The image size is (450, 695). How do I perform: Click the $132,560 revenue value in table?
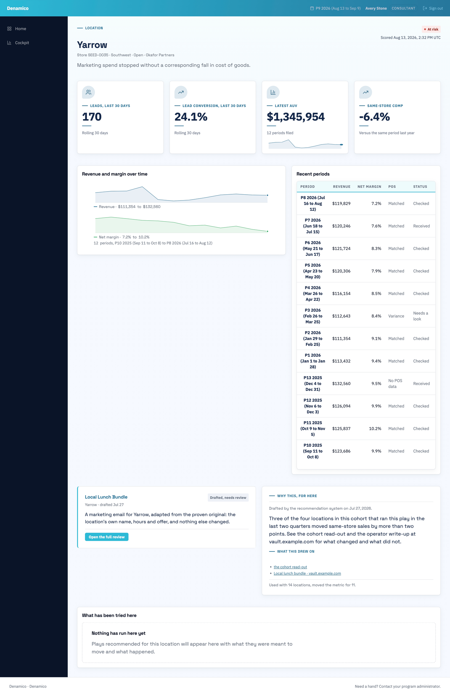(341, 384)
